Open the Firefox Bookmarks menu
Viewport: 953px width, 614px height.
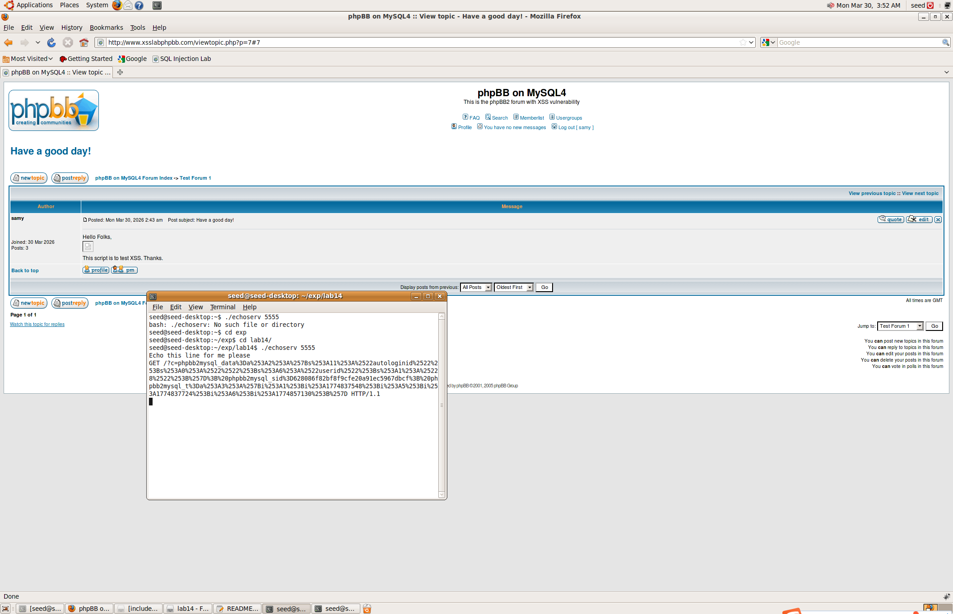click(106, 28)
